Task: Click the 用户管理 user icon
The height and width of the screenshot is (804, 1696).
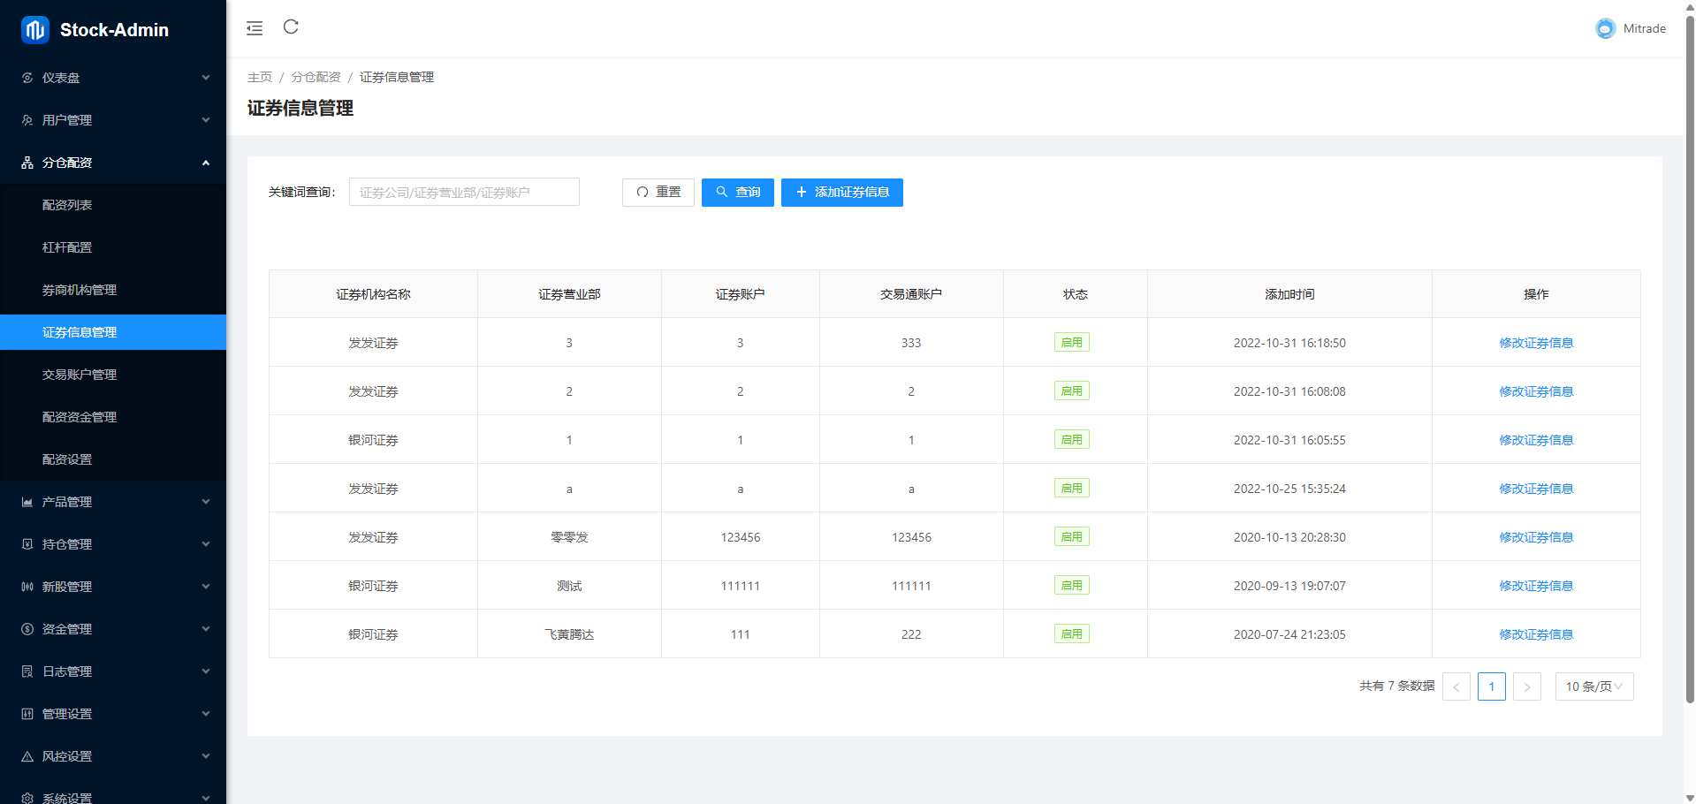Action: pyautogui.click(x=27, y=120)
